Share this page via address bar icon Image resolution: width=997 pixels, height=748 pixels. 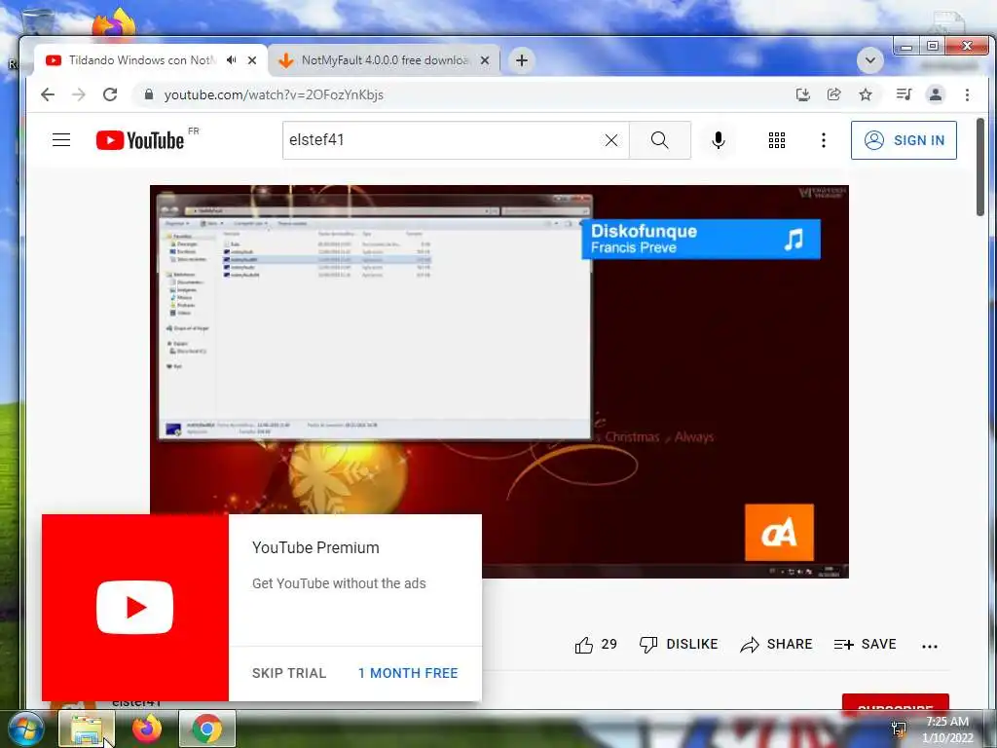click(833, 94)
